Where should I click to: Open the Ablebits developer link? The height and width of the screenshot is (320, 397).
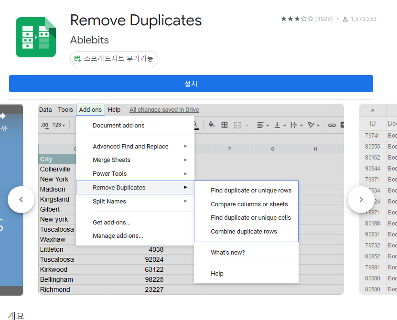(89, 40)
